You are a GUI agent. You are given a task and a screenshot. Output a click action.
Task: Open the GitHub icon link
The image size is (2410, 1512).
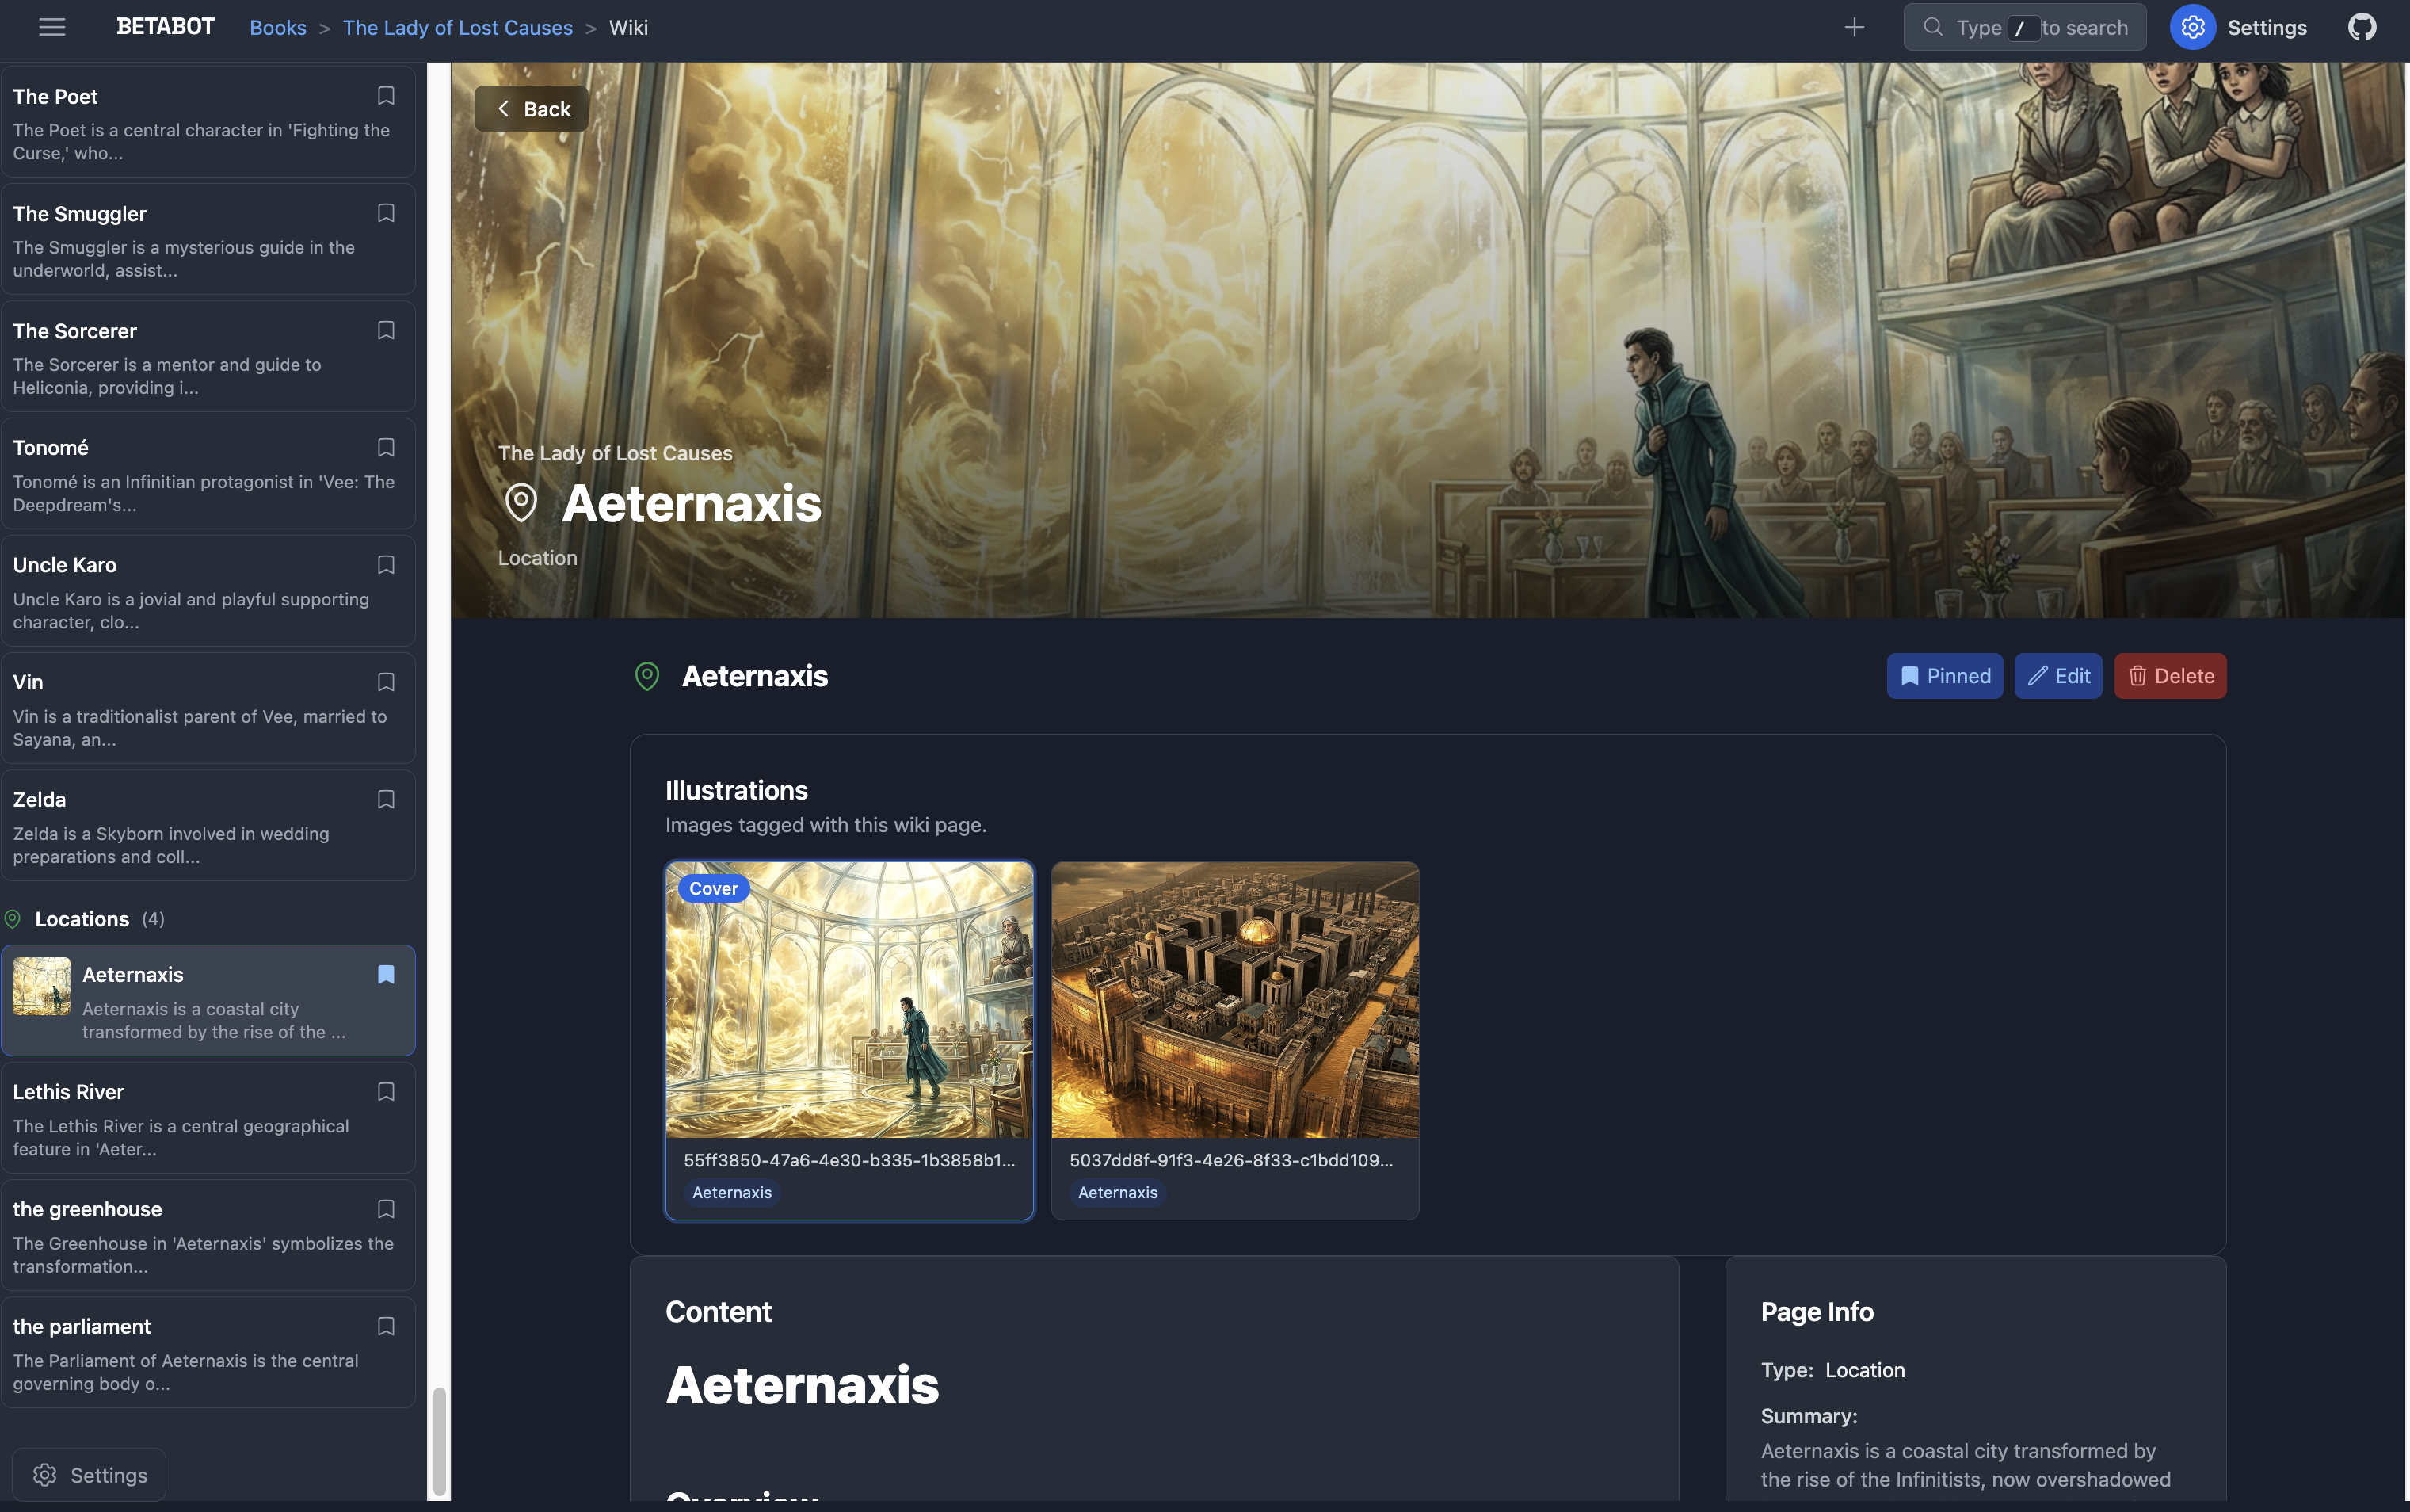tap(2362, 27)
